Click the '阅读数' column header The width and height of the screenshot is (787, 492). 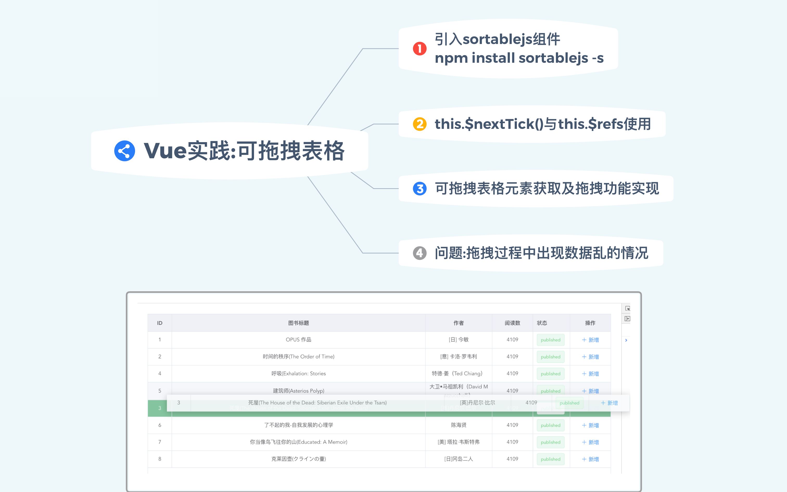pos(512,323)
